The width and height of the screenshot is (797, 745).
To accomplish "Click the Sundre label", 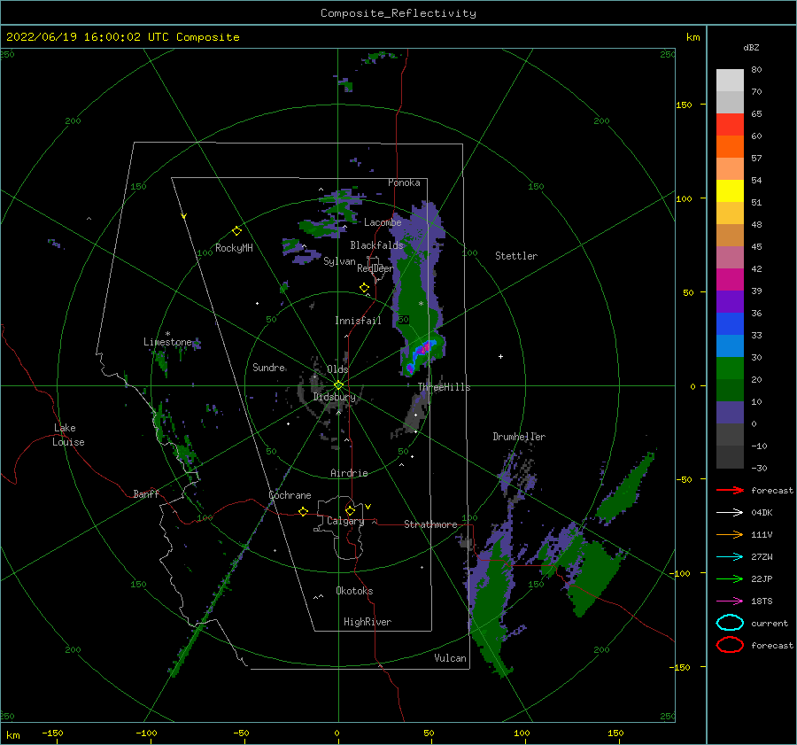I will (269, 367).
